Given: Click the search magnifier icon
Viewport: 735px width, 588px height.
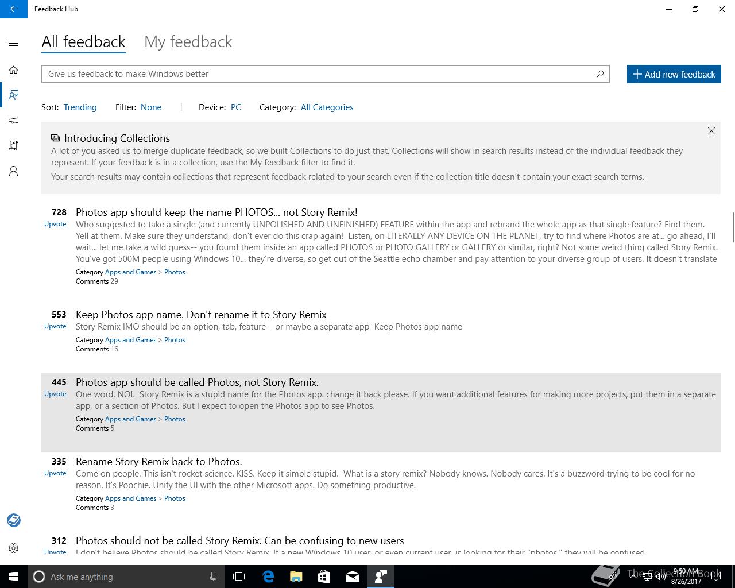Looking at the screenshot, I should click(x=600, y=74).
